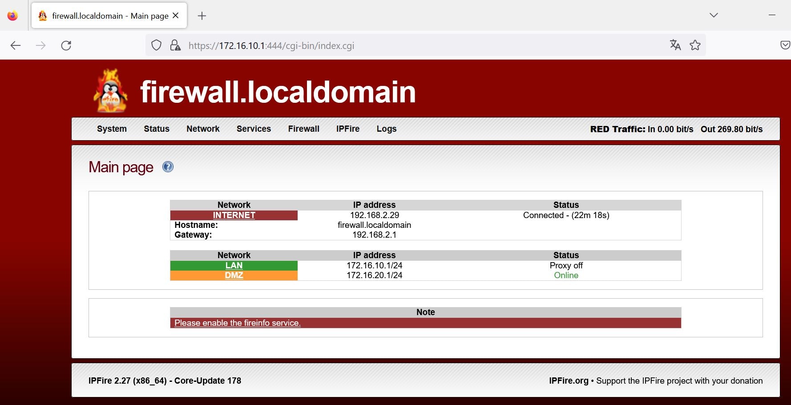Click the 'Connected - (22m 18s)' status
The height and width of the screenshot is (405, 791).
[566, 215]
